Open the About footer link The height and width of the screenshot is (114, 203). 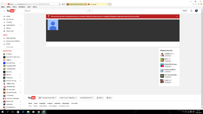30,104
